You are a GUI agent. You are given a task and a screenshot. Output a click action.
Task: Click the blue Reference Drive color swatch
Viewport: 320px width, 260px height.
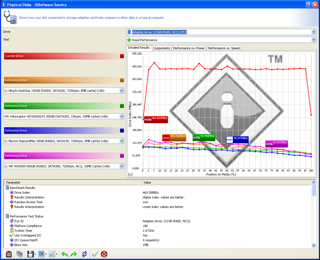click(122, 130)
